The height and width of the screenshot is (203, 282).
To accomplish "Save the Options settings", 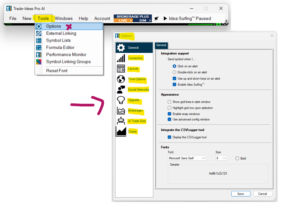I will (x=241, y=194).
